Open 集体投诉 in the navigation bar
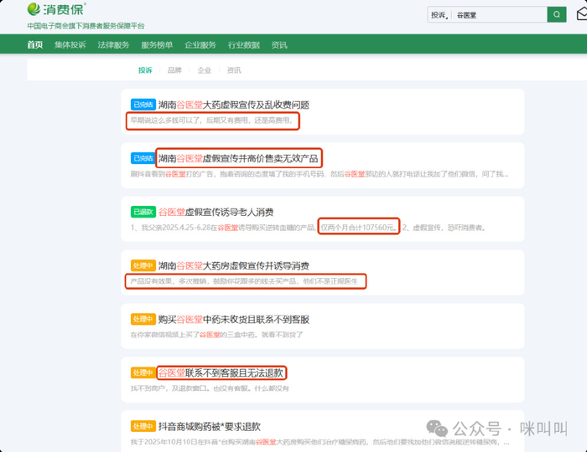The image size is (587, 452). (70, 45)
